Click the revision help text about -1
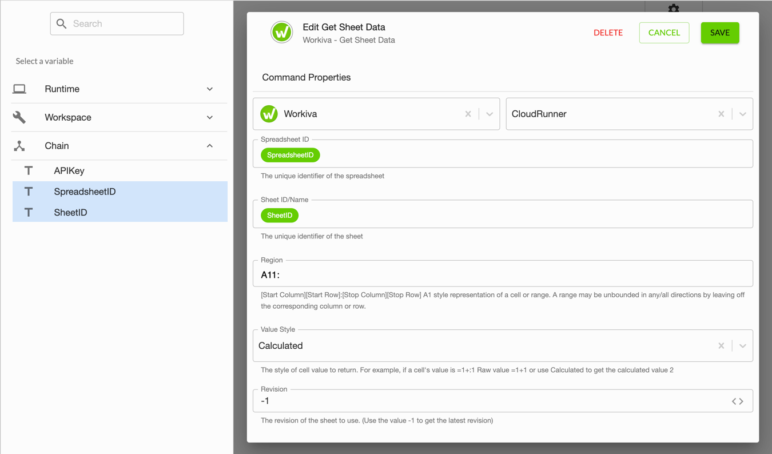The height and width of the screenshot is (454, 772). [377, 420]
